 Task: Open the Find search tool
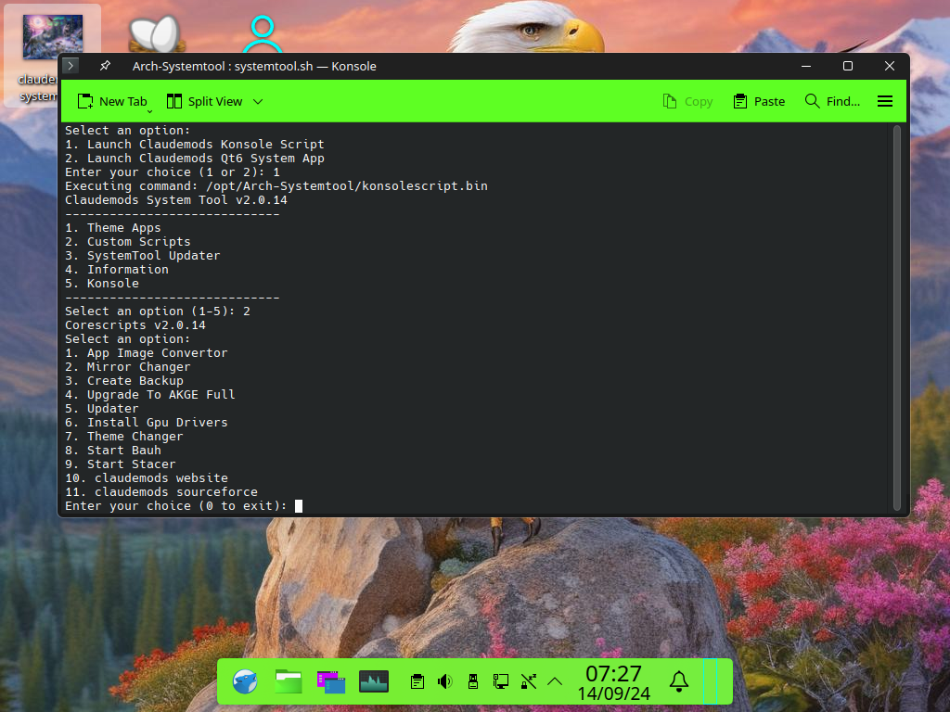click(x=832, y=102)
